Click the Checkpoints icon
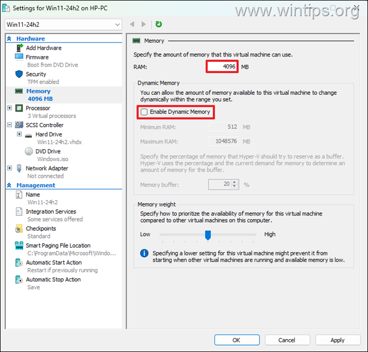Image resolution: width=368 pixels, height=352 pixels. tap(19, 229)
